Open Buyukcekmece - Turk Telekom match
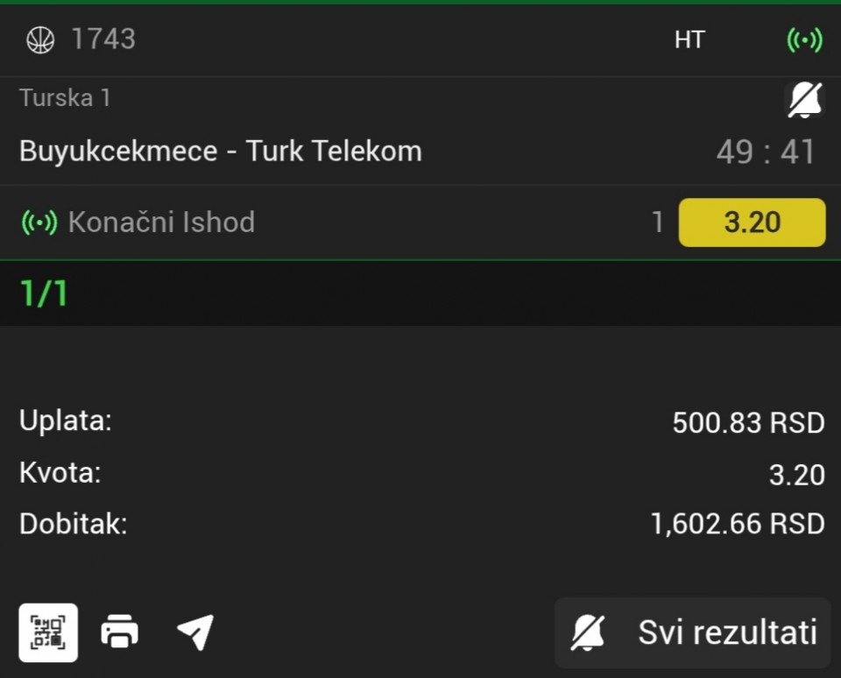The height and width of the screenshot is (678, 841). click(221, 152)
